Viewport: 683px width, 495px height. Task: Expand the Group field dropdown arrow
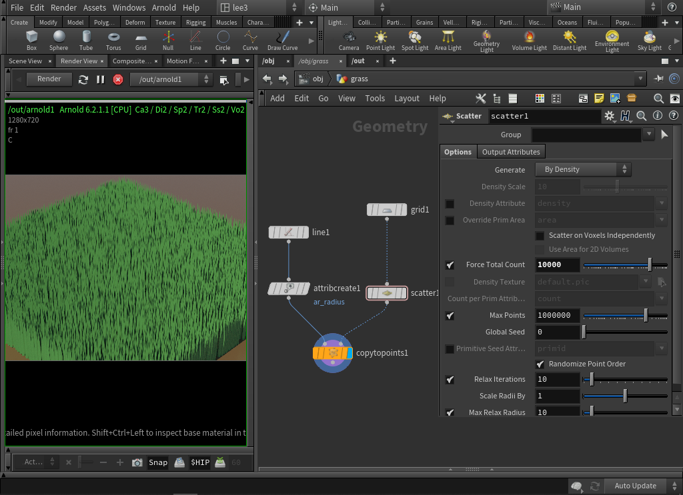point(649,135)
